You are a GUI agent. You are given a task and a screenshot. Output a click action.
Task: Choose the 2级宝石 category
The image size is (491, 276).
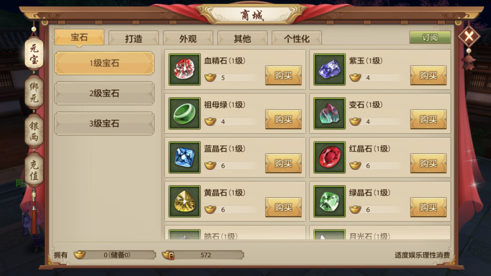tap(104, 93)
